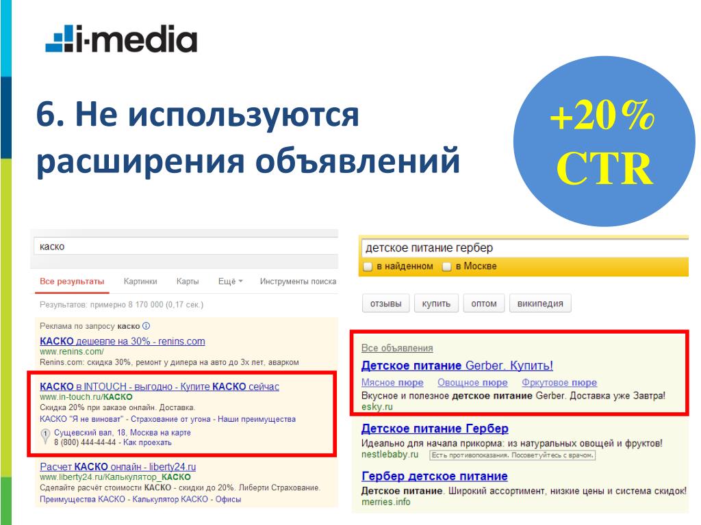Screen dimensions: 701x525
Task: Click the Google search field containing 'каско'
Action: [x=186, y=246]
